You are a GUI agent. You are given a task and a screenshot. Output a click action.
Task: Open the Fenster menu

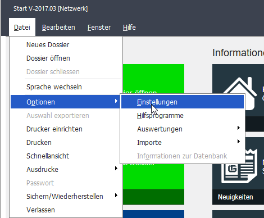point(99,28)
